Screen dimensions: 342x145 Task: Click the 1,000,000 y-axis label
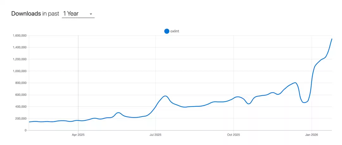pos(19,71)
